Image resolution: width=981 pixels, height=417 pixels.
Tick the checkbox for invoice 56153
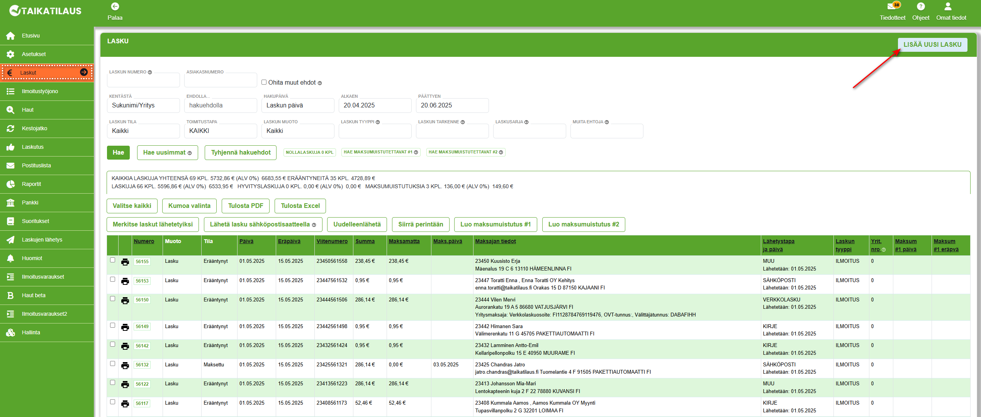112,279
